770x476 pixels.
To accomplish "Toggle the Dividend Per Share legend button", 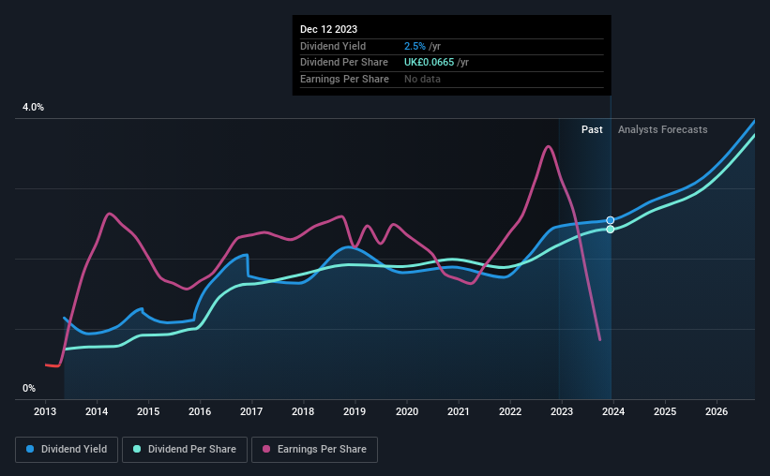I will point(185,450).
